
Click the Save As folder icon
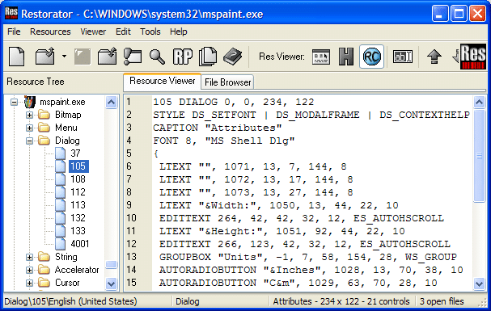[107, 57]
